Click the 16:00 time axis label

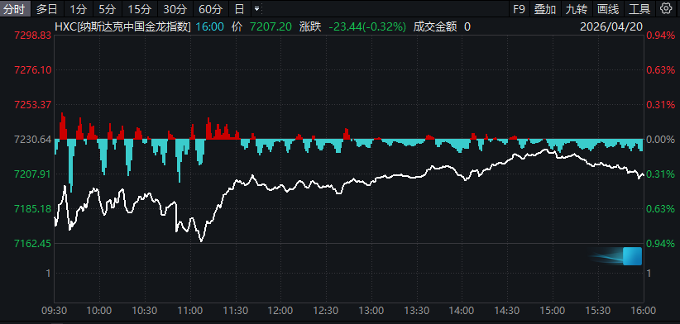pos(644,311)
